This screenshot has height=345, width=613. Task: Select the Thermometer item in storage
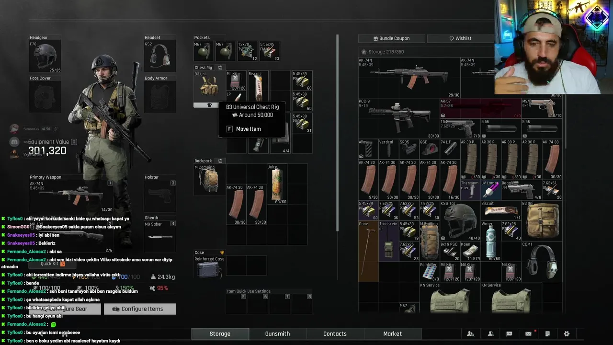tap(470, 190)
